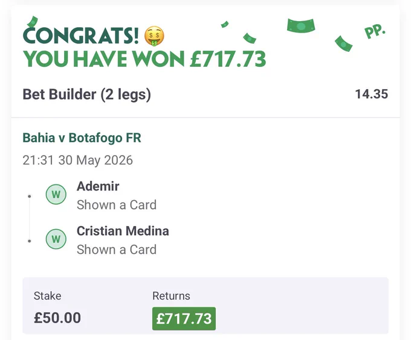Image resolution: width=411 pixels, height=340 pixels.
Task: Click the W win badge beside Ademir
Action: (56, 195)
